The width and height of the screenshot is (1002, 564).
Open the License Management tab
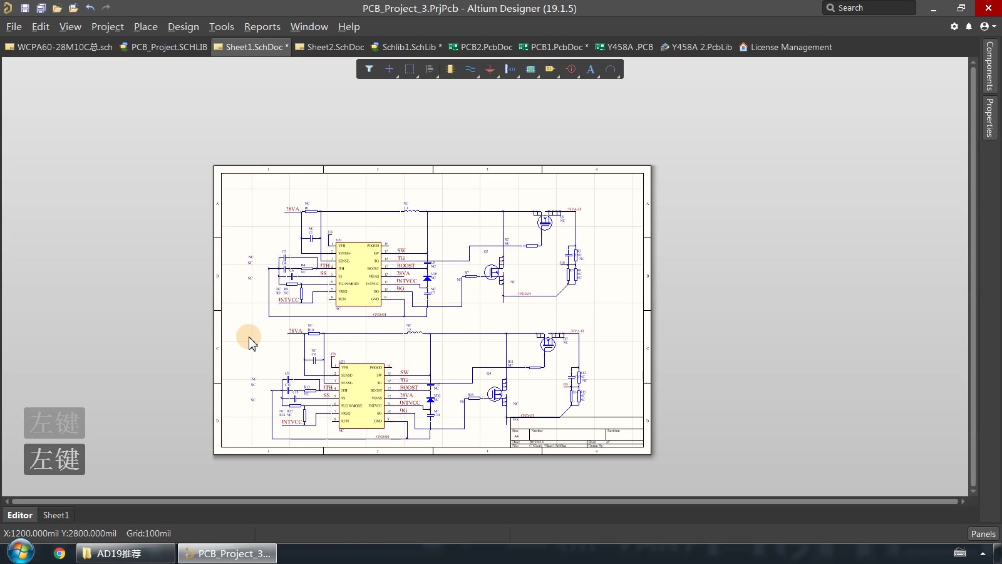click(785, 47)
